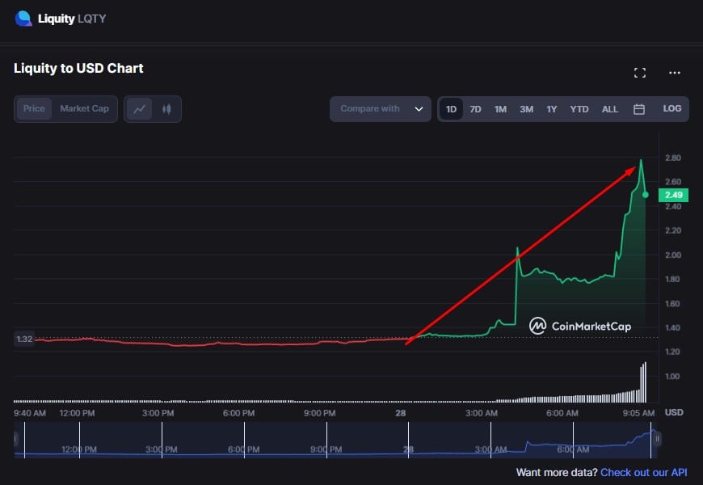Open the Check out our API link
Screen dimensions: 703x485
coord(643,472)
